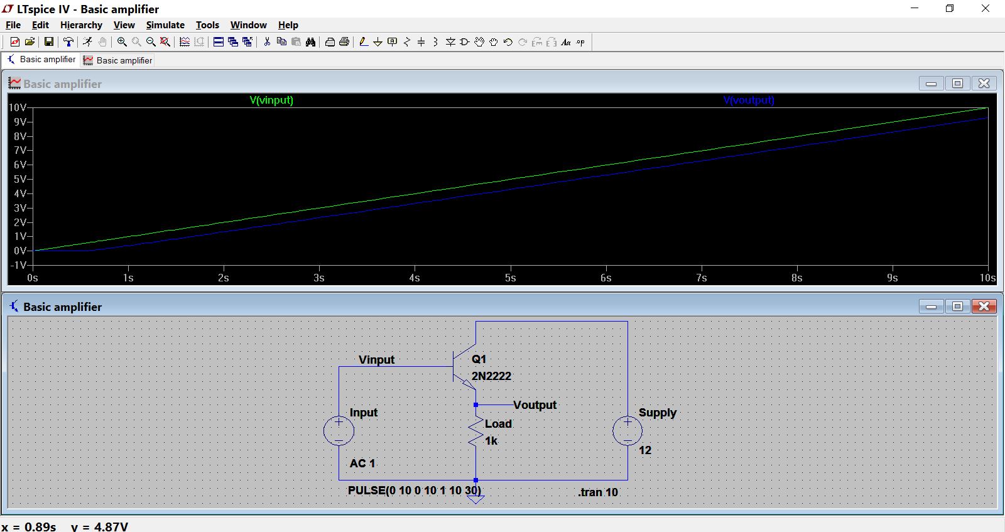The width and height of the screenshot is (1005, 532).
Task: Open the Edit menu
Action: pyautogui.click(x=40, y=25)
